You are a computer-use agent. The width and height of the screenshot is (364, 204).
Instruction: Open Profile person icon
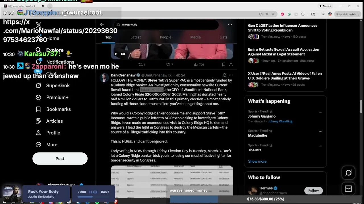point(38,133)
